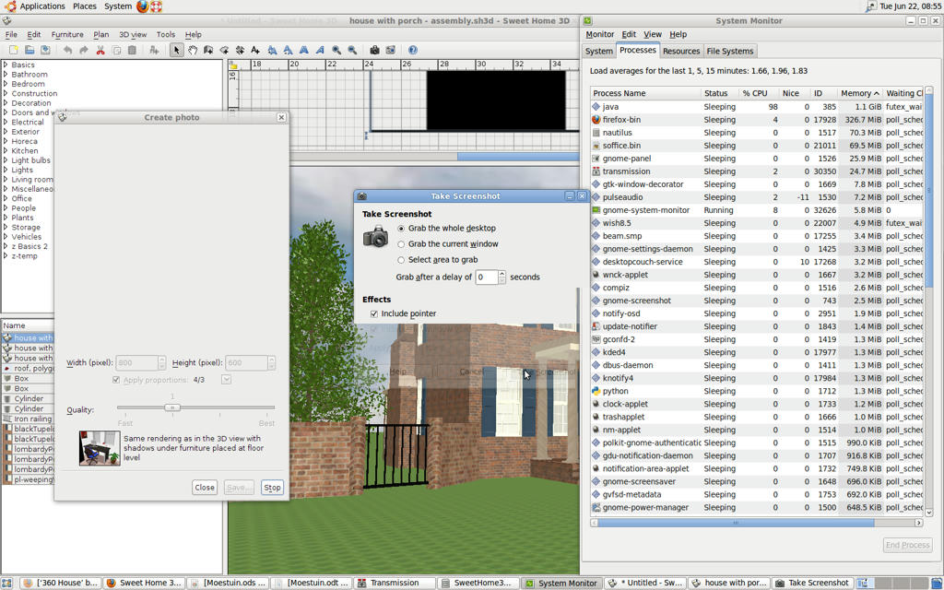The width and height of the screenshot is (944, 590).
Task: Open Sweet Home 3D help question icon
Action: point(412,50)
